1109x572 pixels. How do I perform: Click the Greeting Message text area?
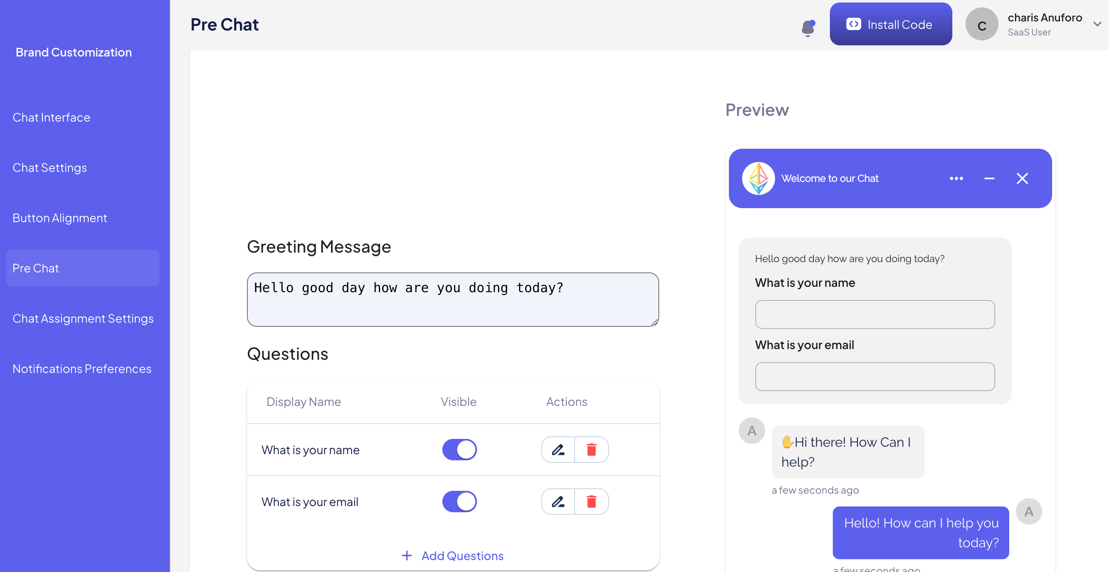tap(453, 300)
